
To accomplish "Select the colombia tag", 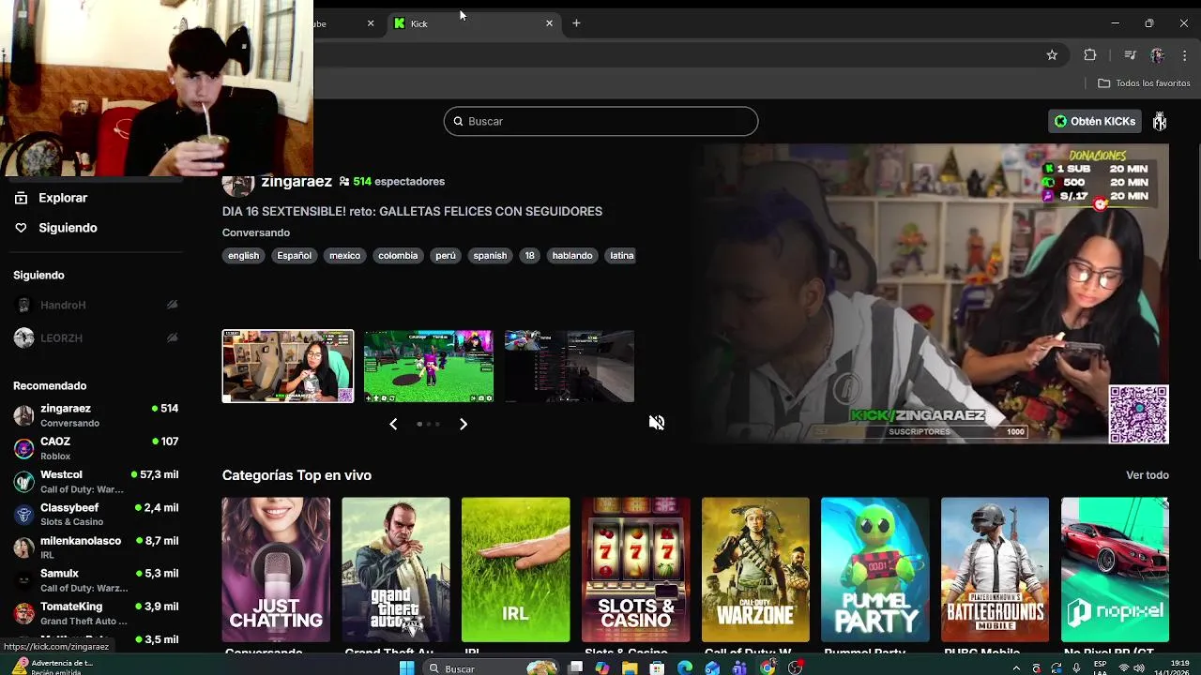I will [398, 255].
